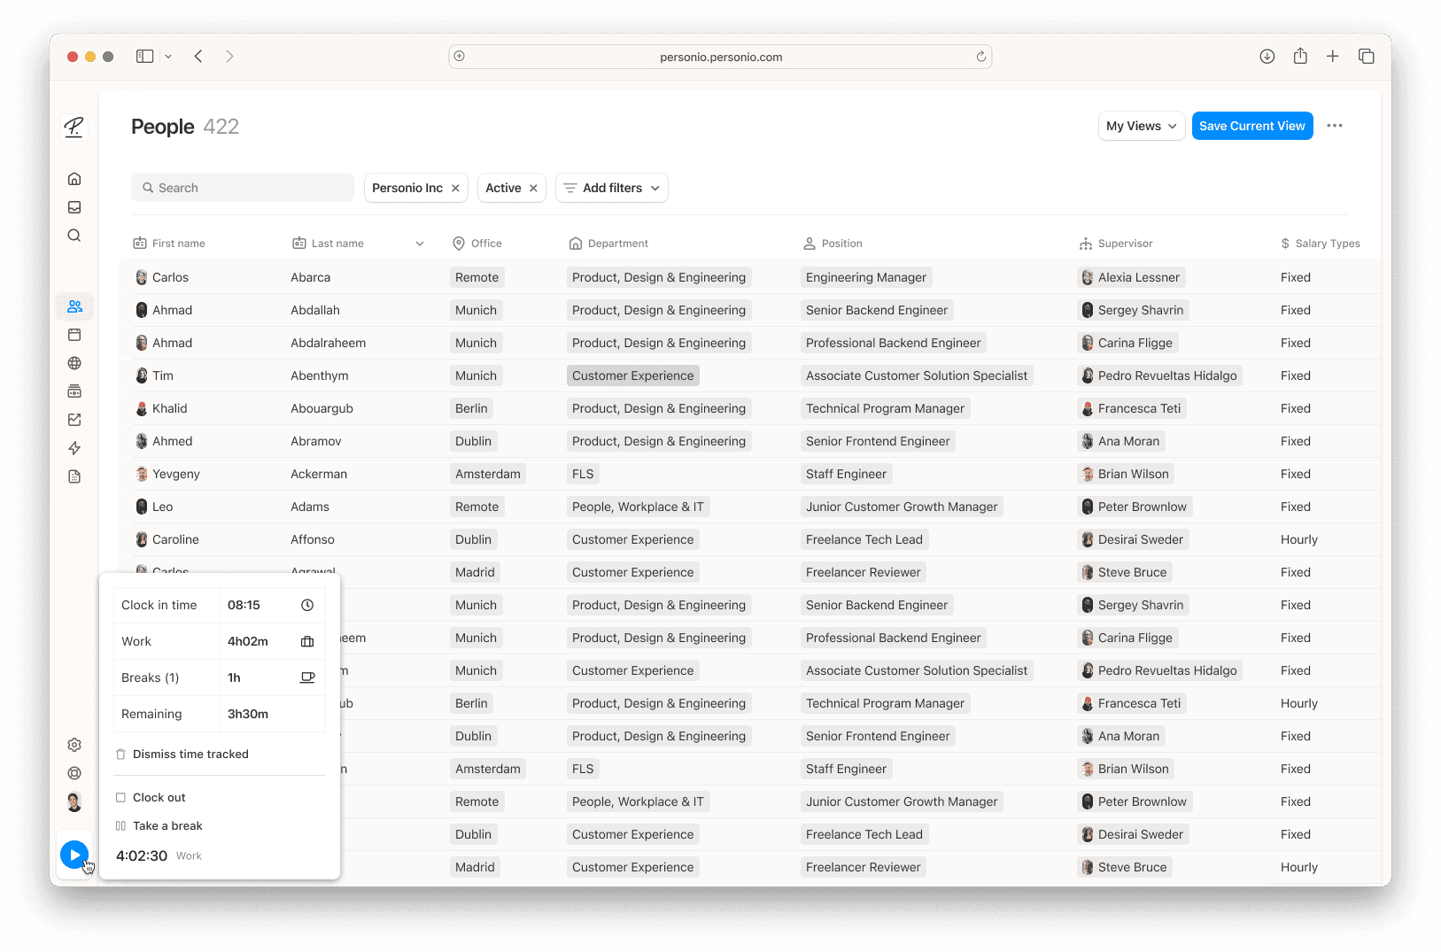The image size is (1441, 952).
Task: Click the Berlin office tag for Abouargub
Action: (471, 408)
